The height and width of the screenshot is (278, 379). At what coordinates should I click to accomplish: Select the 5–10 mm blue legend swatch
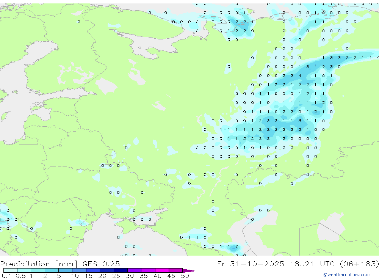pos(66,270)
